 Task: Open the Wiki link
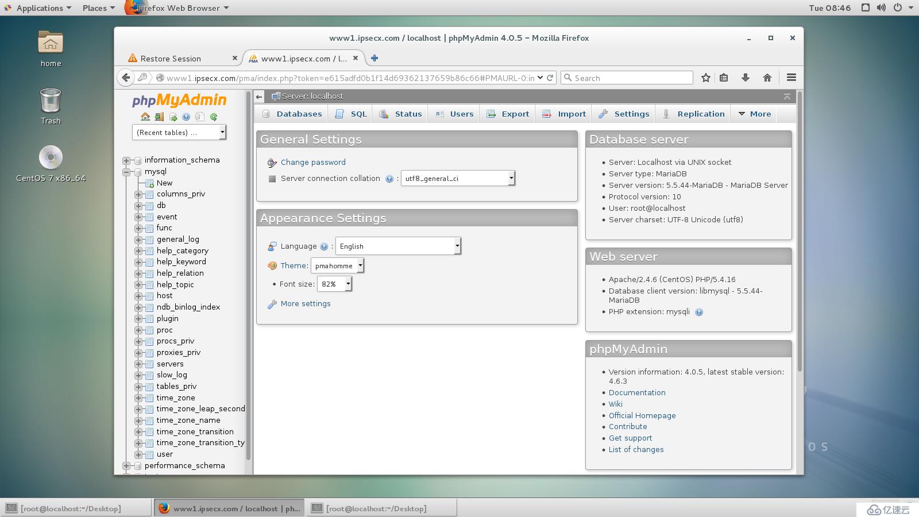[x=616, y=404]
